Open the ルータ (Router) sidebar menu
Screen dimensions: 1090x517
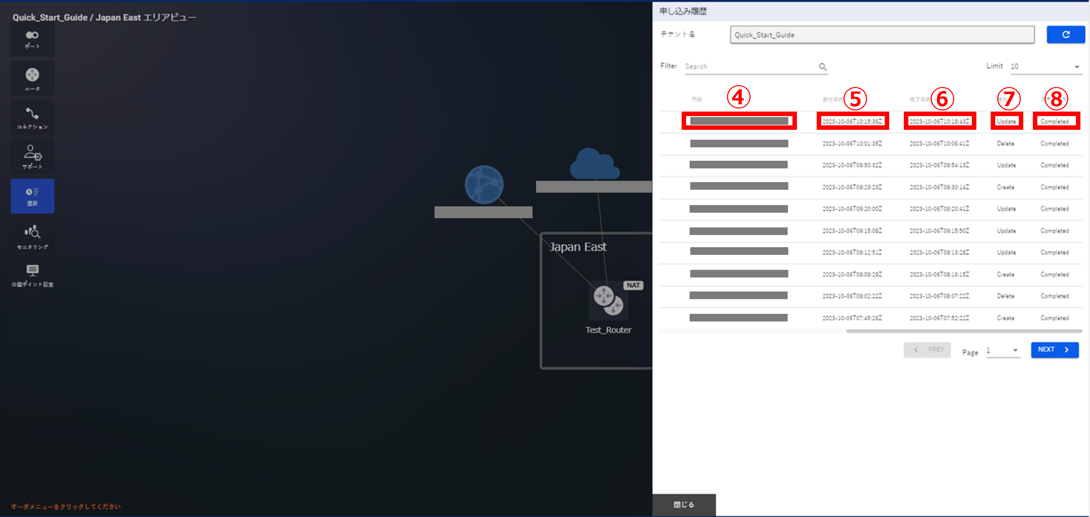coord(33,79)
